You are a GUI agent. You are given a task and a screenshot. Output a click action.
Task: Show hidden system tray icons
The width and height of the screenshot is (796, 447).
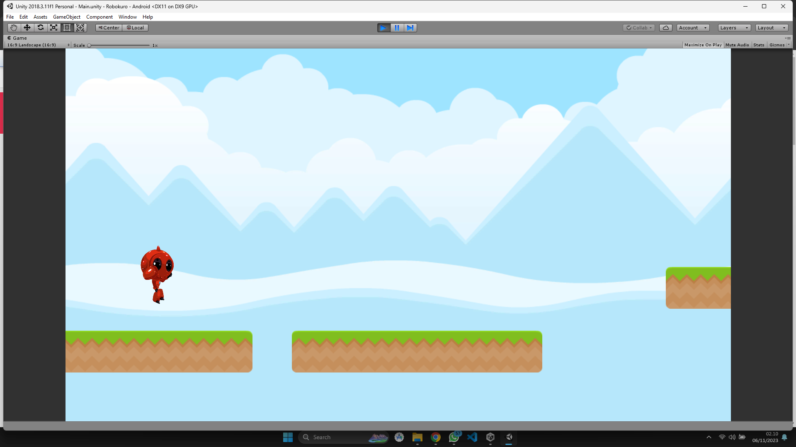click(709, 437)
